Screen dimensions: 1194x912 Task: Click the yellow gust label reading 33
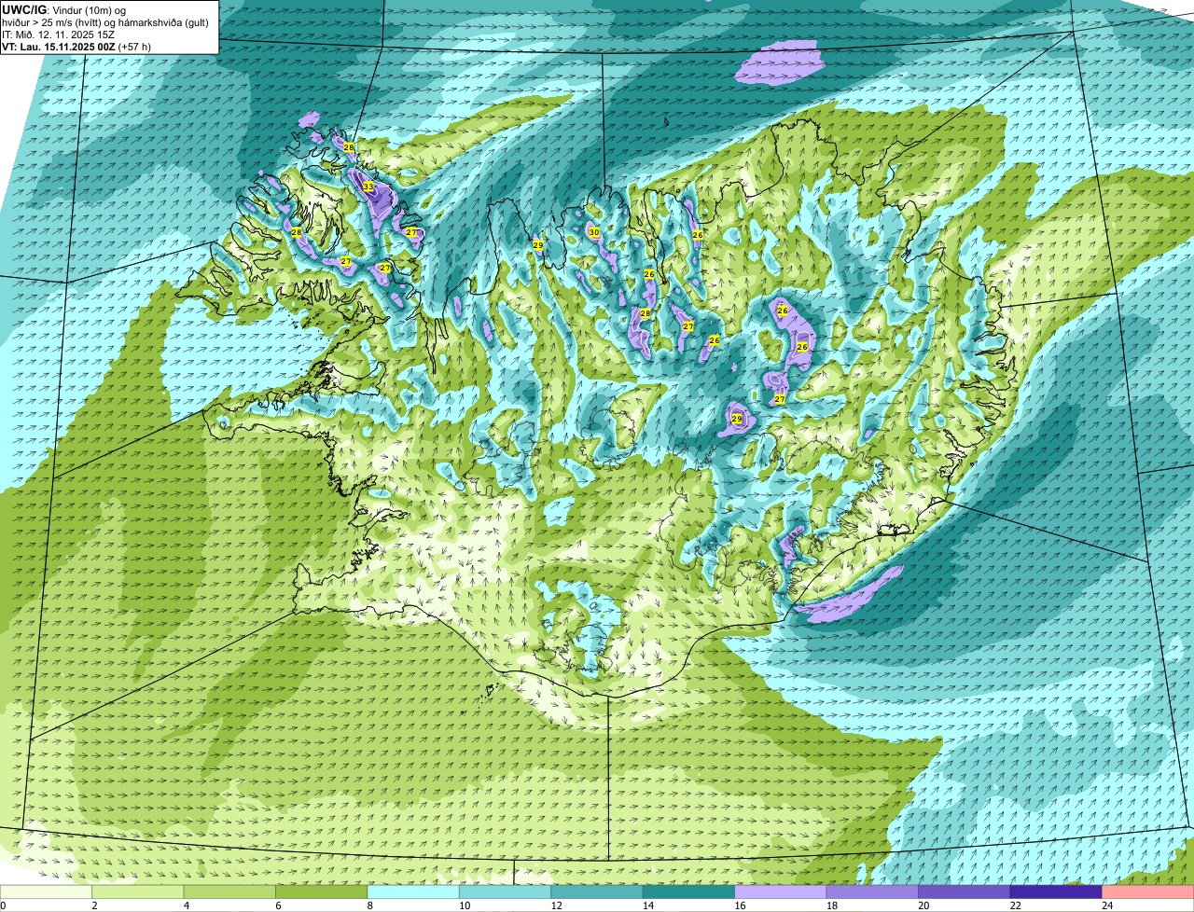click(368, 187)
